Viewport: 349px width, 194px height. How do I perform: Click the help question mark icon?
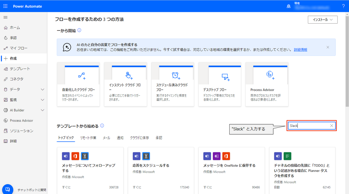[x=343, y=6]
